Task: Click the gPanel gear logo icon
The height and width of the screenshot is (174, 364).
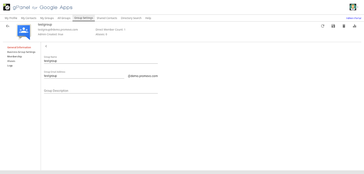Action: 7,7
